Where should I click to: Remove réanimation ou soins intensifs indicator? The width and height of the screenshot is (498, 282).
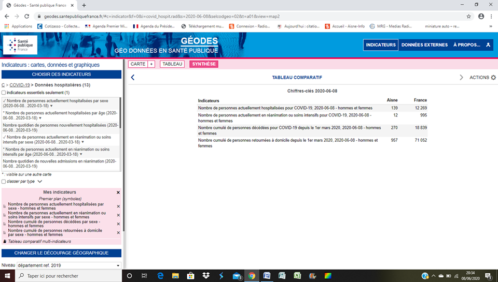coord(118,215)
